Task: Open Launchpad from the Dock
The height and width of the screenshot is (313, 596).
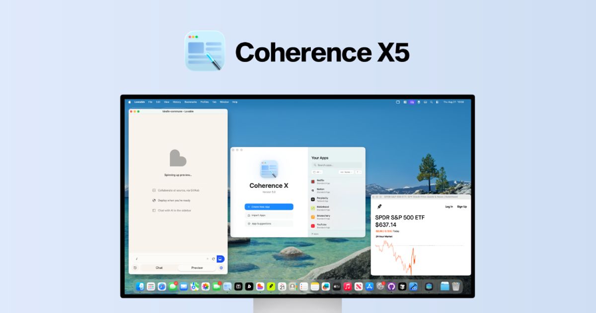Action: pos(151,287)
